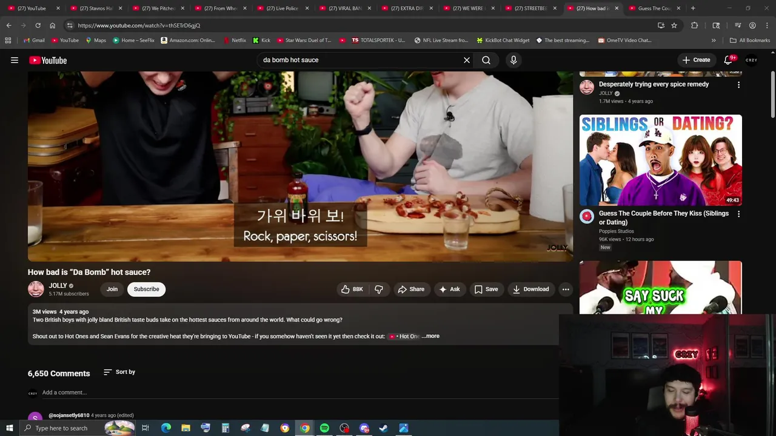Screen dimensions: 776x436
Task: Open 'Siblings or Dating?' video thumbnail
Action: [661, 160]
